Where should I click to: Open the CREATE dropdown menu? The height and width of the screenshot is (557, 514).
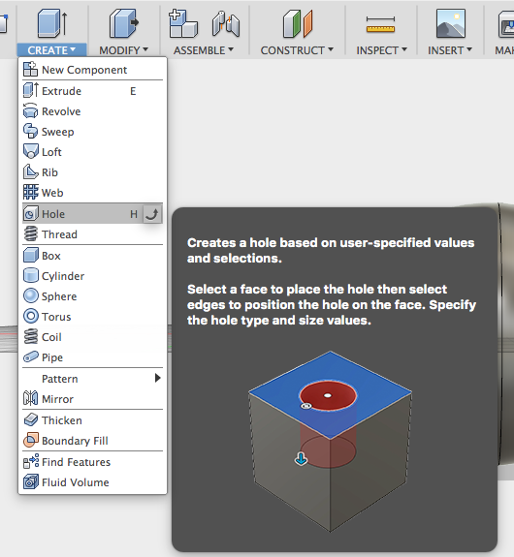pos(51,50)
